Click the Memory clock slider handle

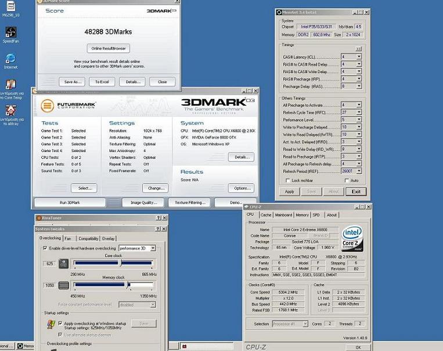tap(127, 285)
